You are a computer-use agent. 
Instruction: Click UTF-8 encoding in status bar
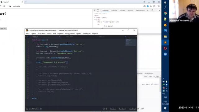point(105,109)
